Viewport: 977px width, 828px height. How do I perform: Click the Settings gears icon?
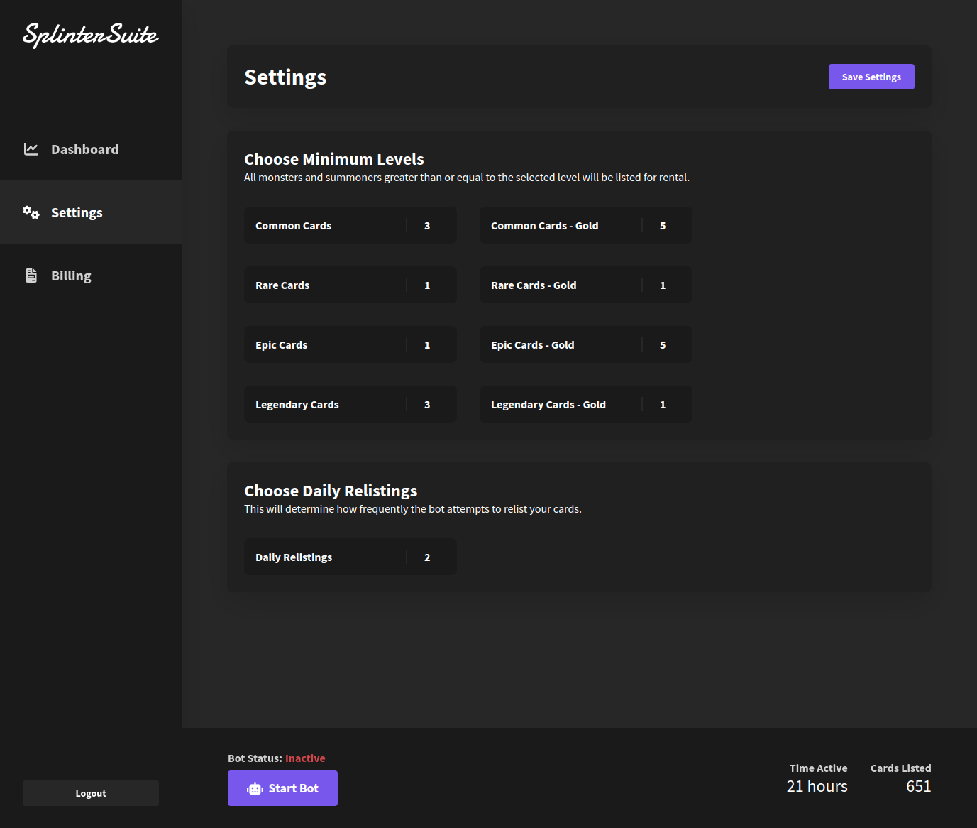[x=31, y=212]
